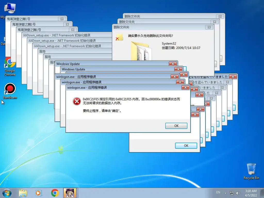Close the frontmost winlogon.exe error dialog

[x=185, y=88]
